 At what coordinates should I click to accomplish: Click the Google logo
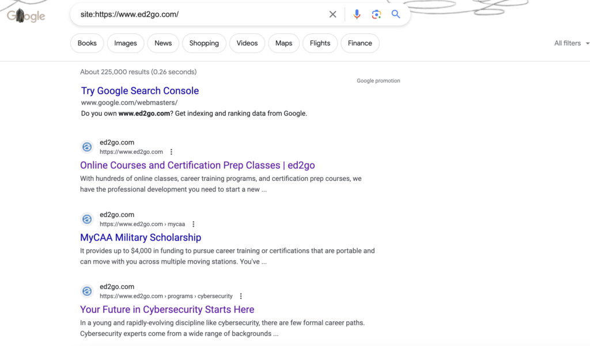click(x=26, y=16)
